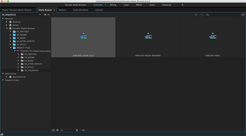This screenshot has width=246, height=136.
Task: Expand the gray 01_FOOTAGE bin
Action: [x=18, y=54]
